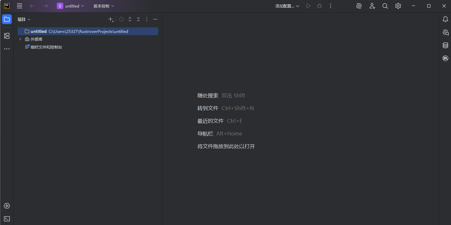Open the 添加配置 run configuration dropdown

[287, 6]
